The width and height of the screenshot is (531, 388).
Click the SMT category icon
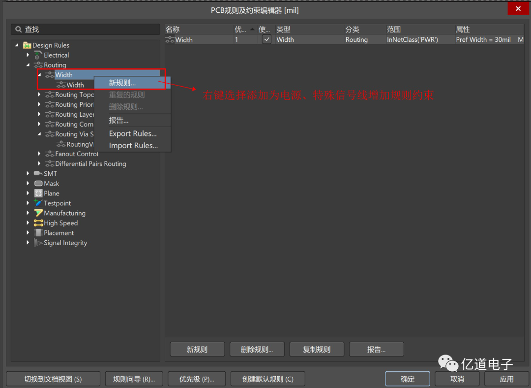(38, 173)
